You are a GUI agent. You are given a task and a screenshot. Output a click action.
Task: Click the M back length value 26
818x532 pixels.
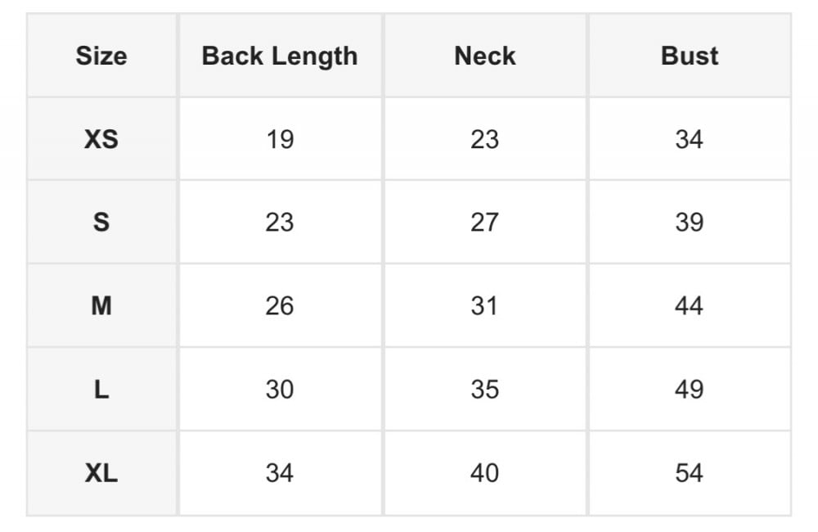(x=280, y=306)
